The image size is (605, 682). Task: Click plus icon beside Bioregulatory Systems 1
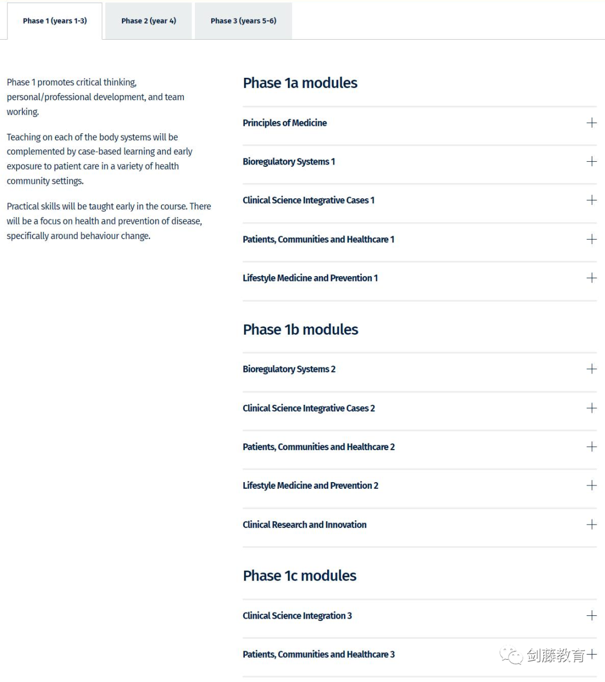pyautogui.click(x=592, y=161)
